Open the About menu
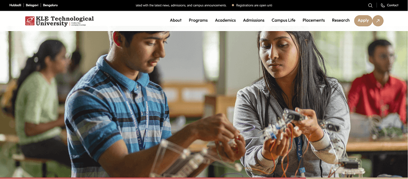Screen dimensions: 408x179 176,20
